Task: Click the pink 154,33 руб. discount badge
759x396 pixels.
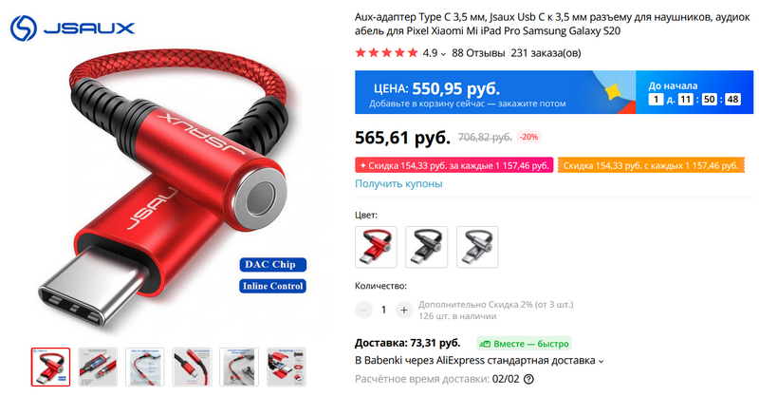Action: click(x=454, y=165)
